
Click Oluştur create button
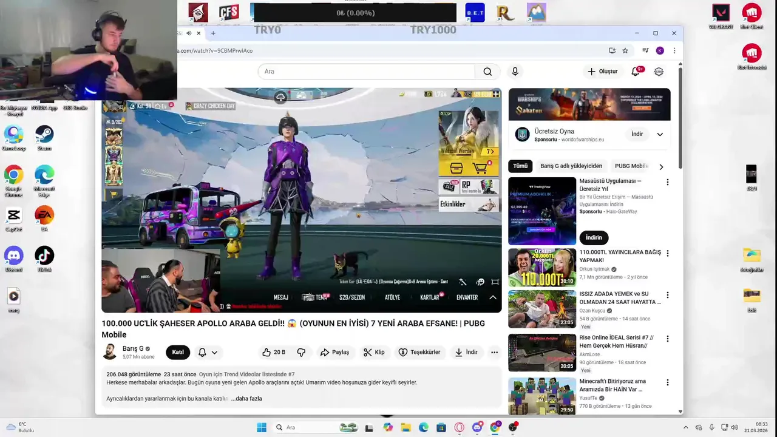point(602,72)
